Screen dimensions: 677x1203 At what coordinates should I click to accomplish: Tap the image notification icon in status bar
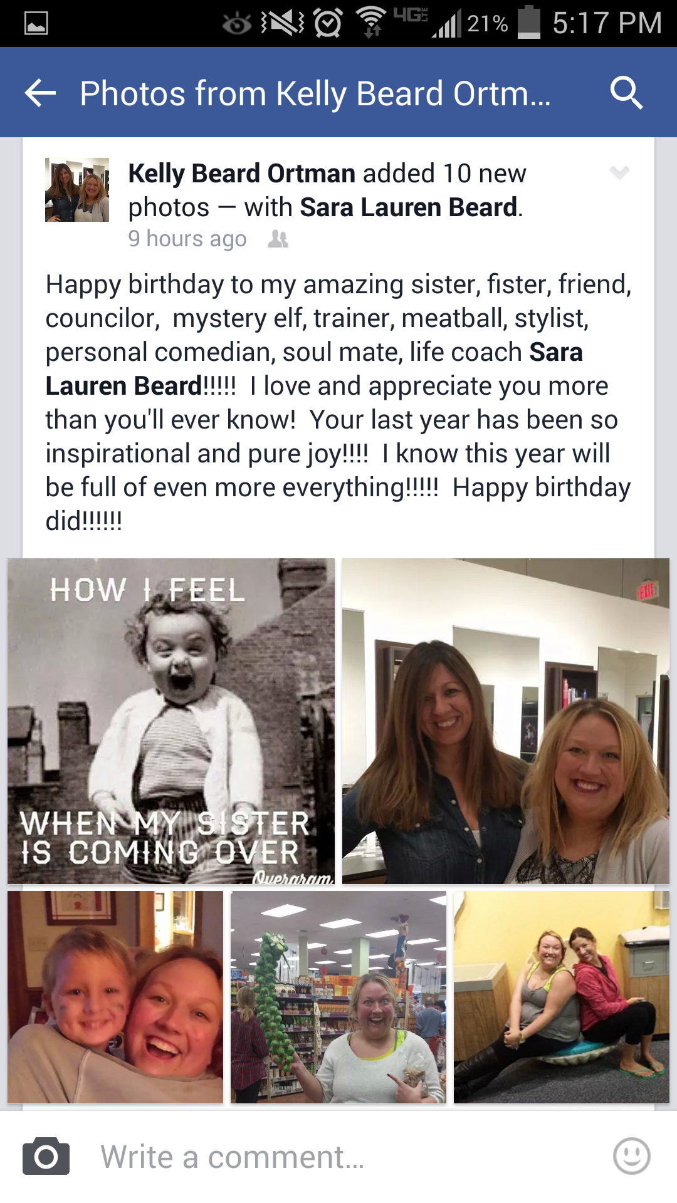click(36, 24)
